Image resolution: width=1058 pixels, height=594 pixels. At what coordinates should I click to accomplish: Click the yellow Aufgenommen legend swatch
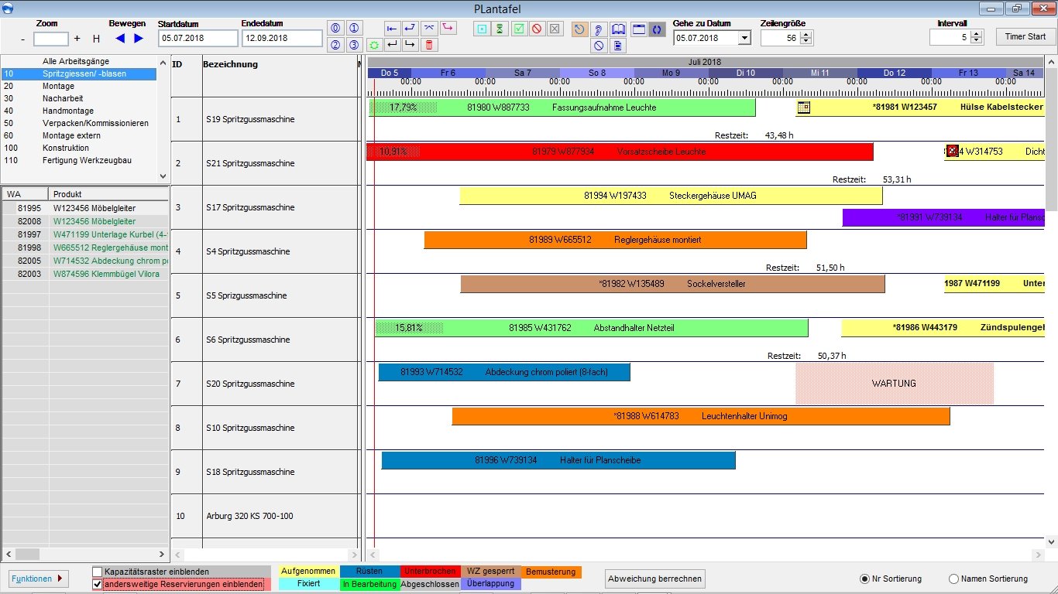coord(308,572)
